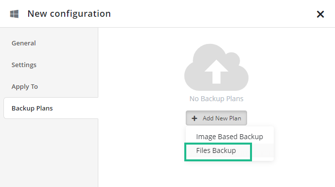335x187 pixels.
Task: Choose Image Based Backup from the menu
Action: click(229, 137)
